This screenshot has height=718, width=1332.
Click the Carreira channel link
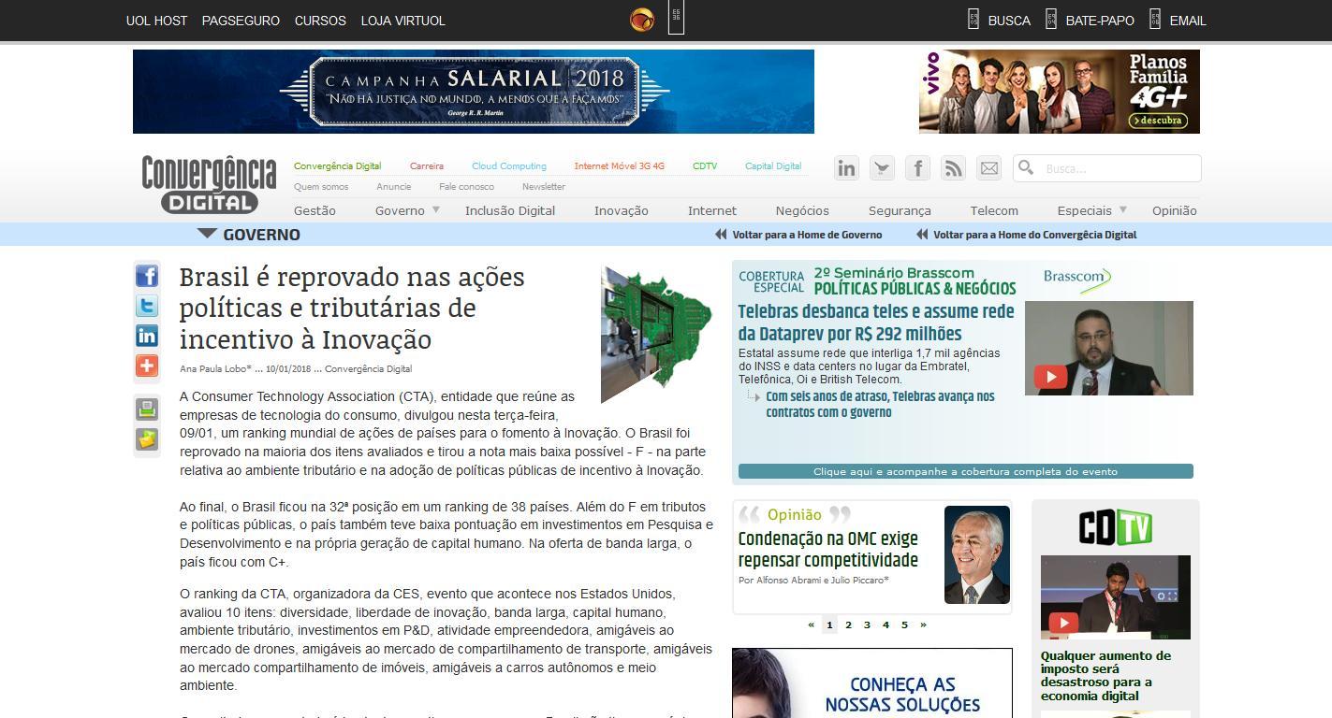427,166
